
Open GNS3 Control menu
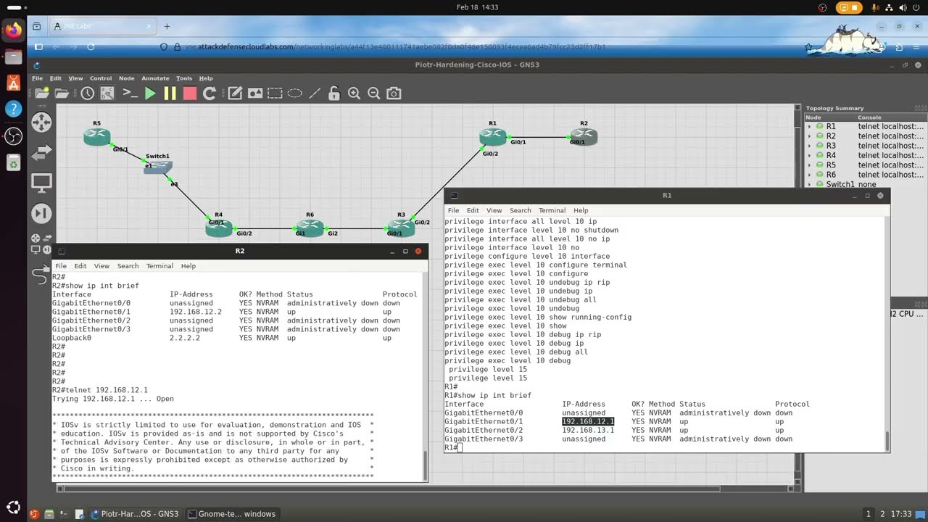click(x=101, y=78)
